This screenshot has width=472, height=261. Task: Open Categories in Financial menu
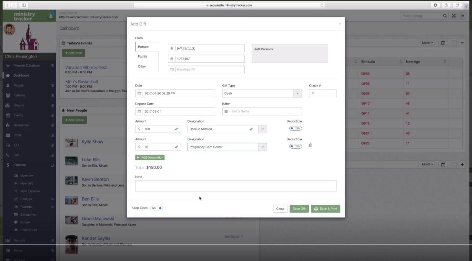pyautogui.click(x=28, y=214)
